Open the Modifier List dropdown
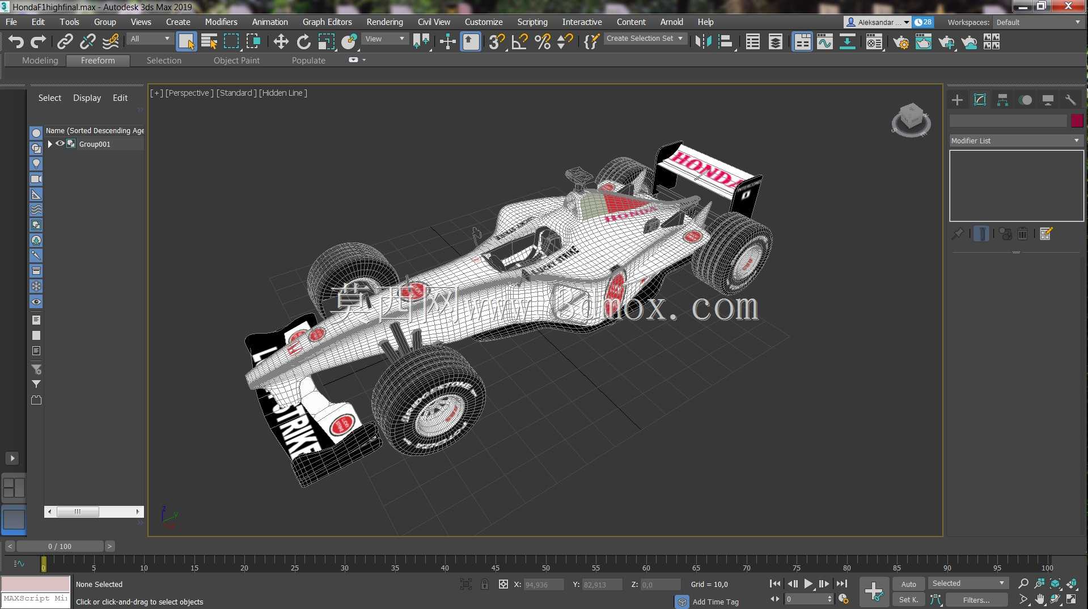1088x609 pixels. click(x=1016, y=140)
